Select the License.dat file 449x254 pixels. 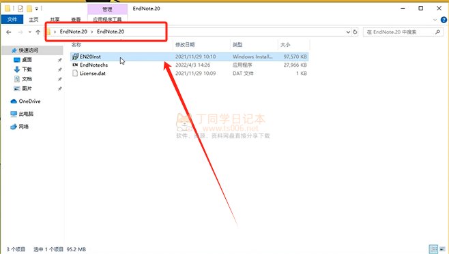[189, 73]
